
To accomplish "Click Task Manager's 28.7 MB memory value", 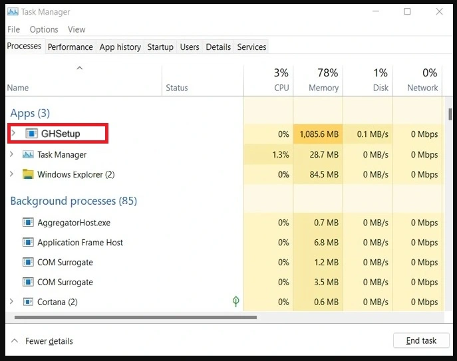I will point(324,154).
